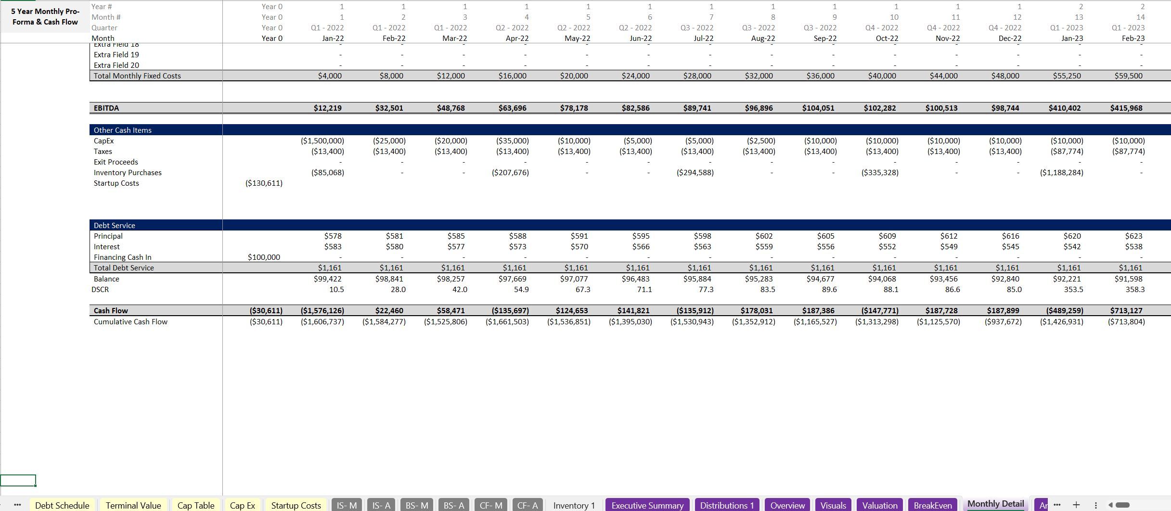Viewport: 1171px width, 511px height.
Task: Select the CF- A tab
Action: pyautogui.click(x=528, y=505)
